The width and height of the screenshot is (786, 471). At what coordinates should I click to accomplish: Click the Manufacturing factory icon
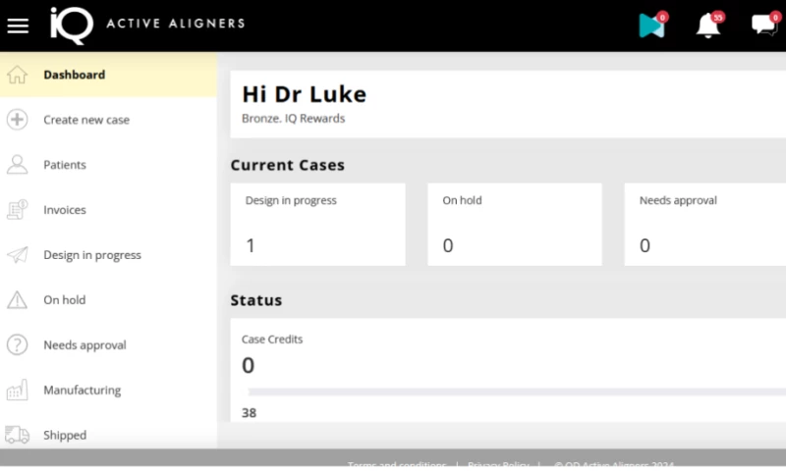coord(17,390)
